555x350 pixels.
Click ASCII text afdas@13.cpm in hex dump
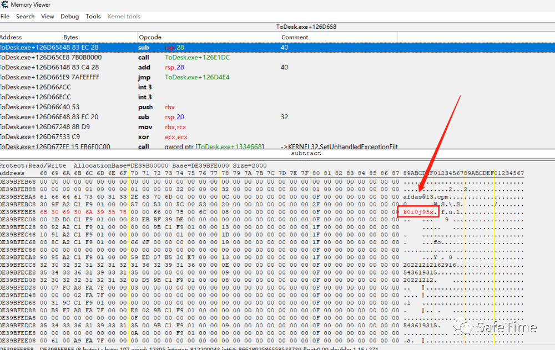pyautogui.click(x=426, y=197)
